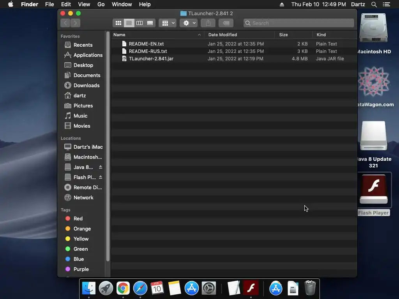Switch to icon view in Finder toolbar
This screenshot has width=399, height=299.
(x=118, y=23)
